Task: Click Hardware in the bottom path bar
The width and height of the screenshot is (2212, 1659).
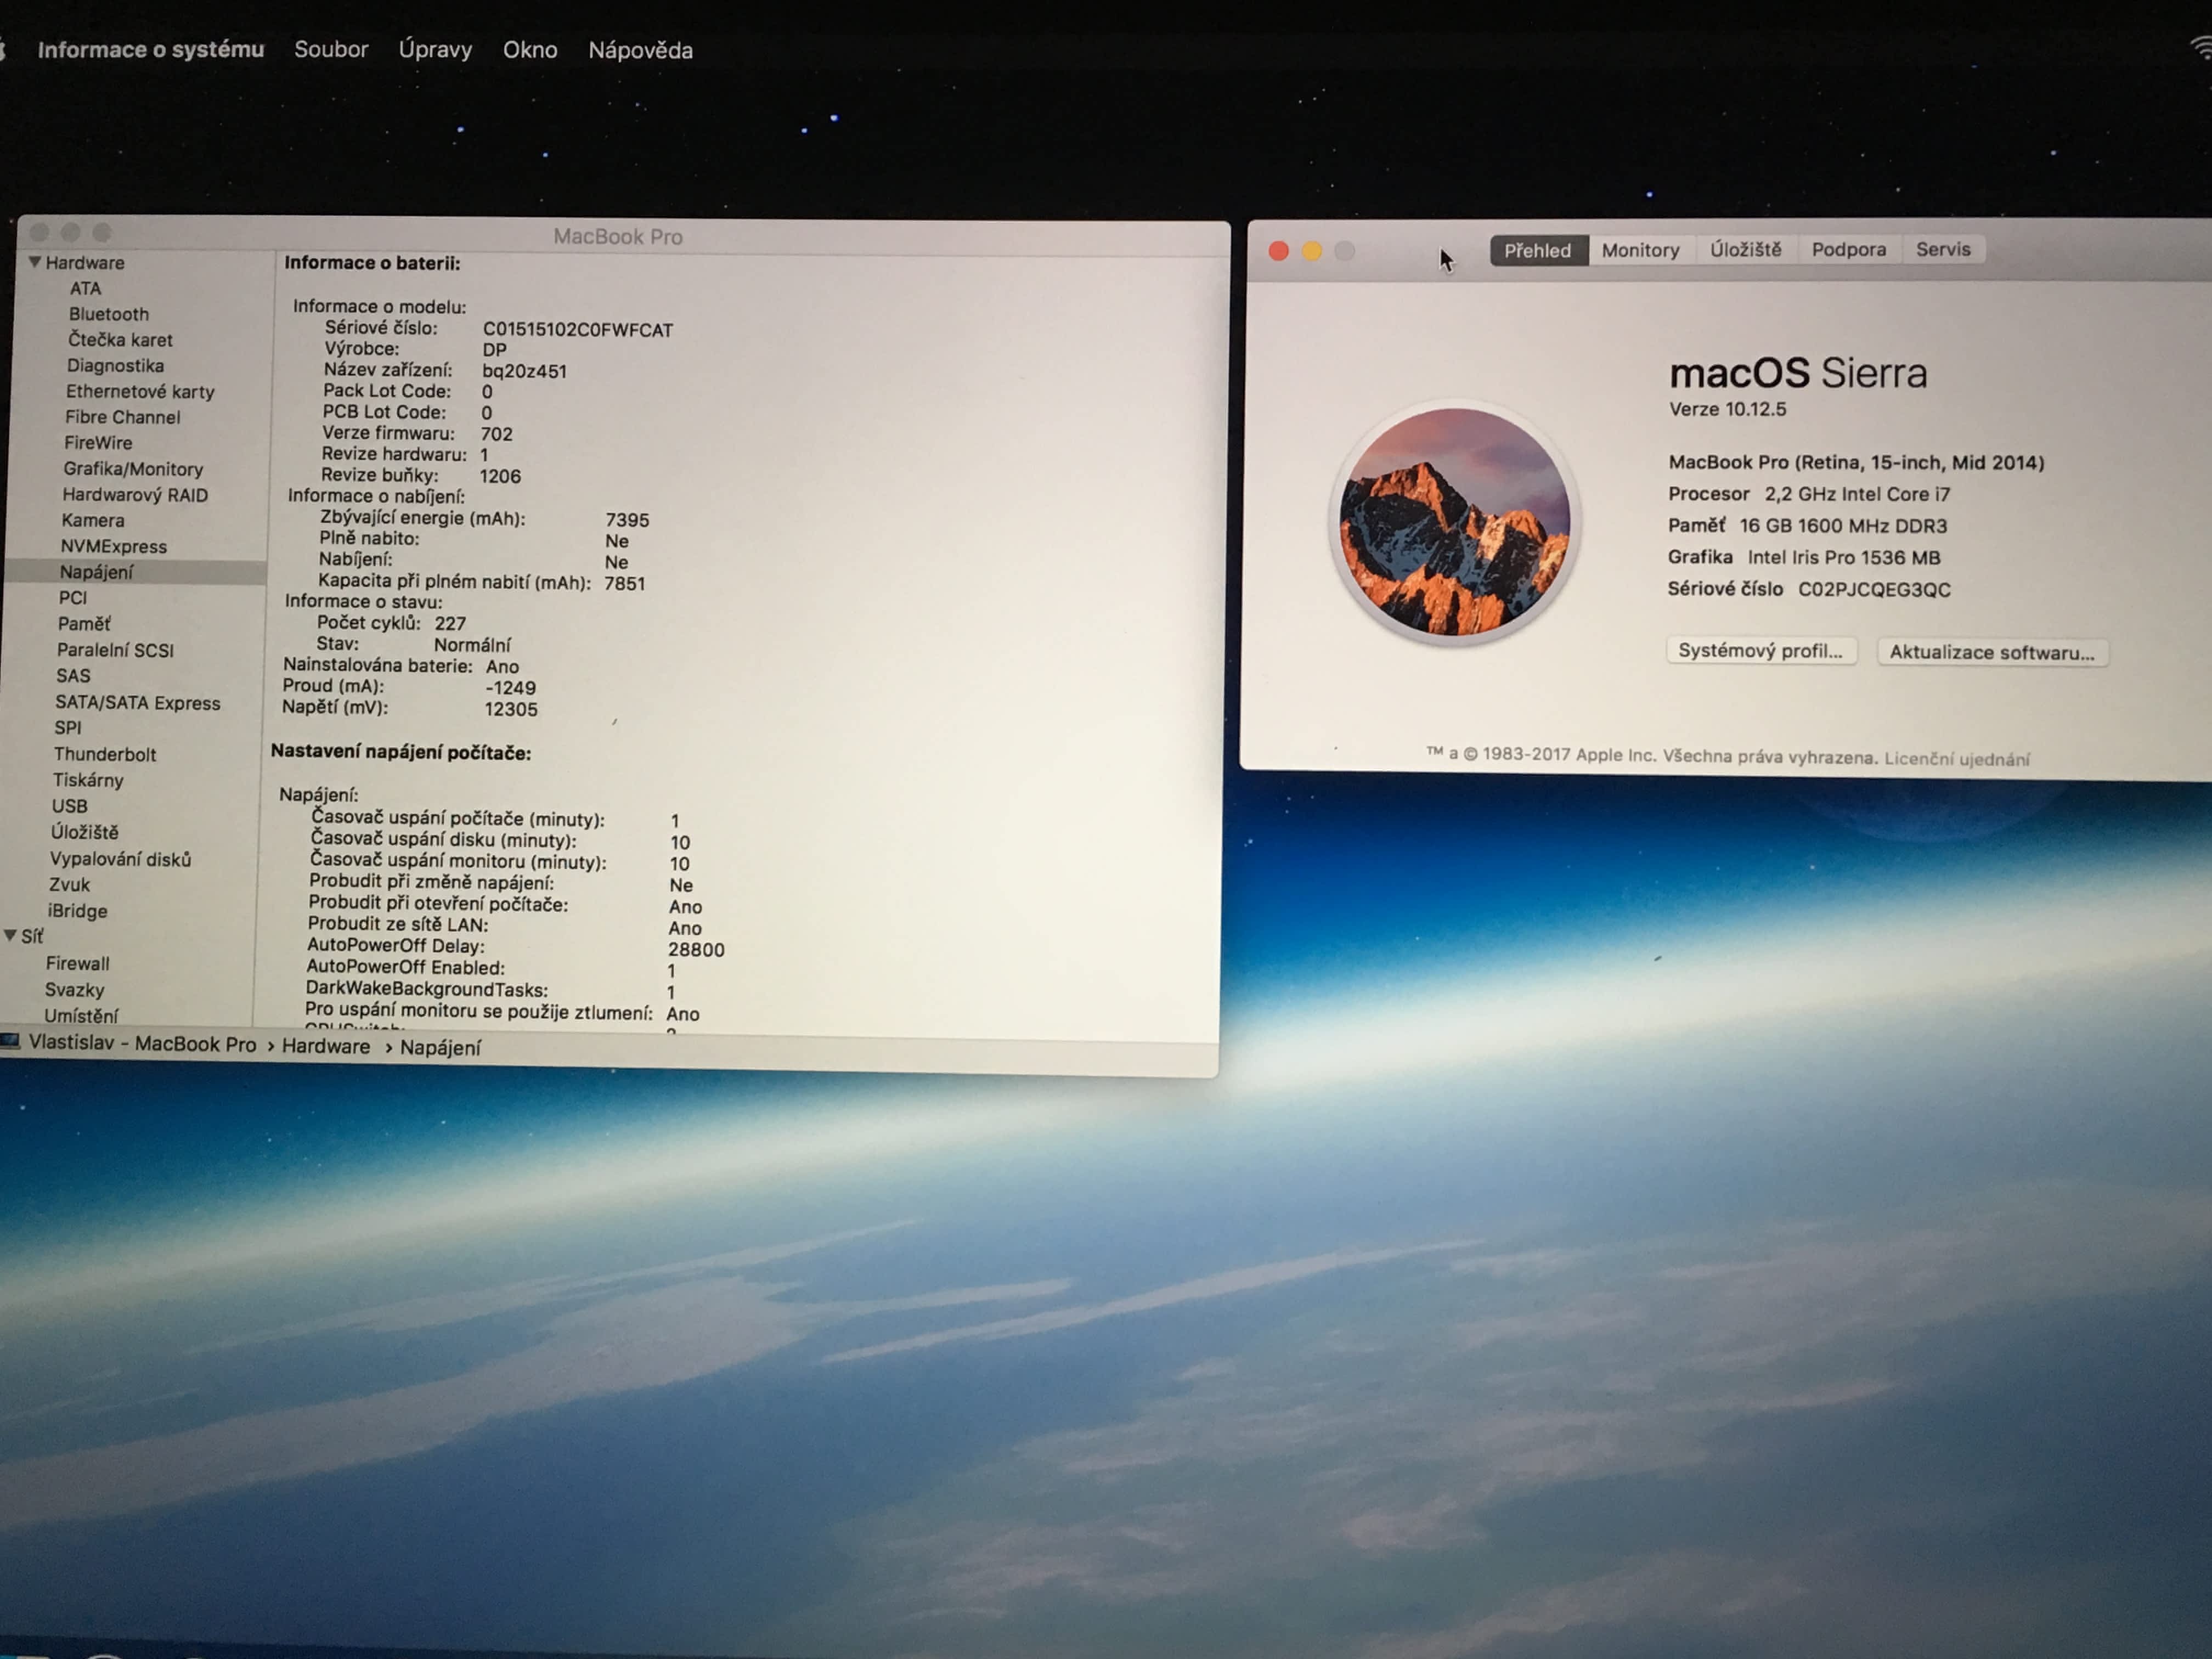Action: 325,1046
